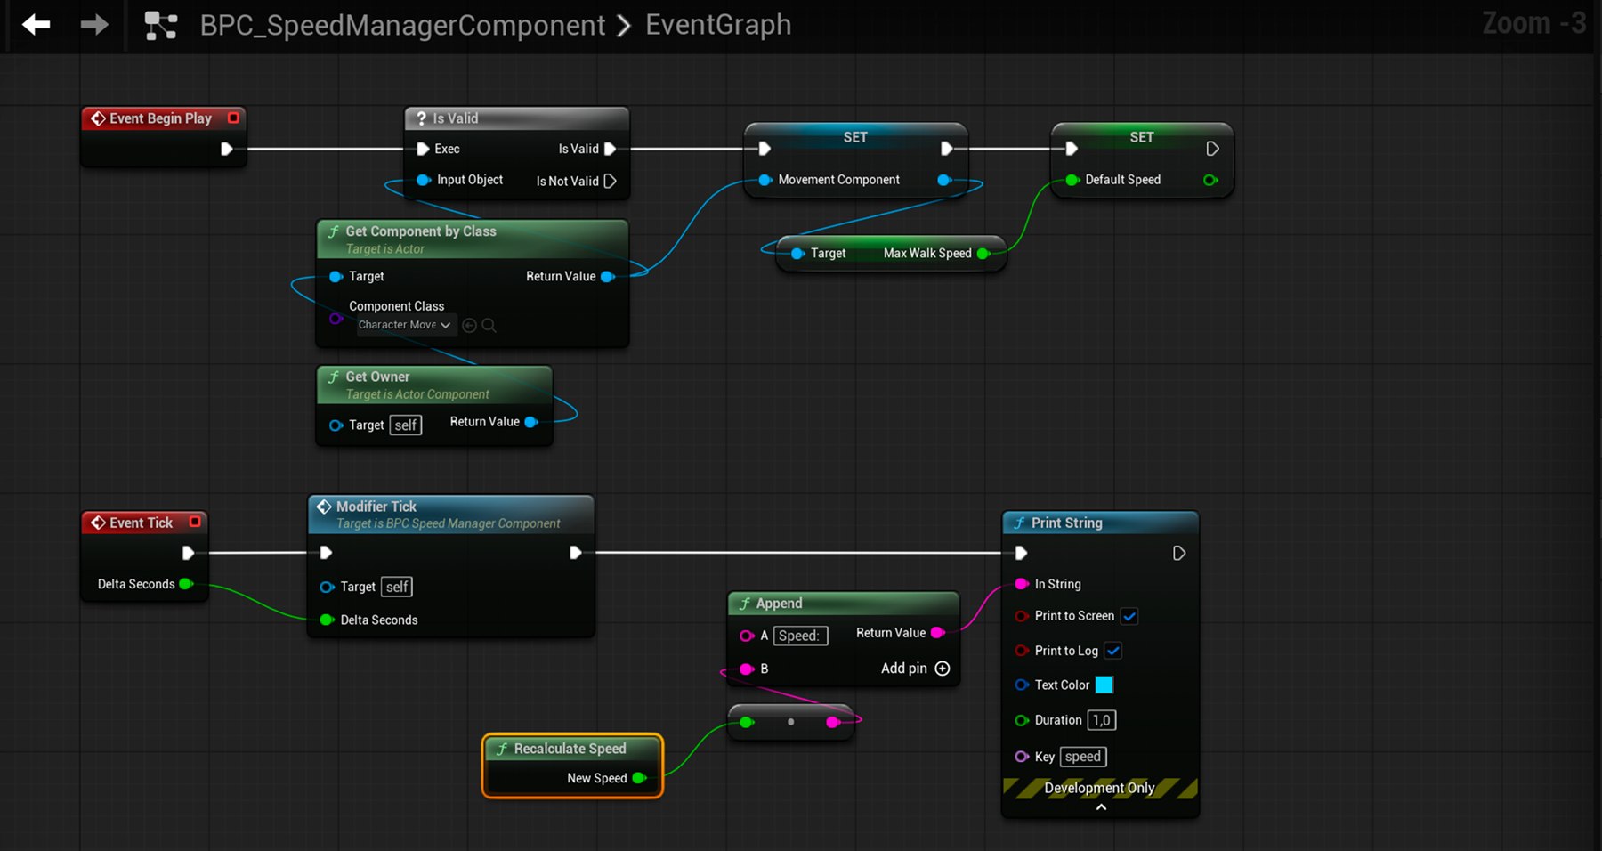
Task: Click the Input Object pin on Is Valid
Action: tap(424, 180)
